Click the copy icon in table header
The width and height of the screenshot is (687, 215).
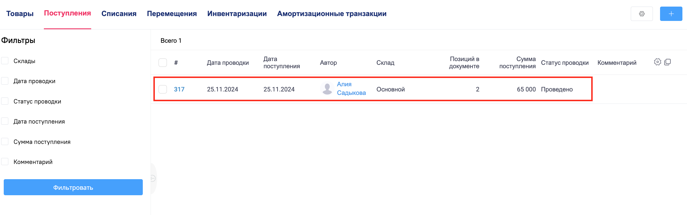tap(668, 62)
